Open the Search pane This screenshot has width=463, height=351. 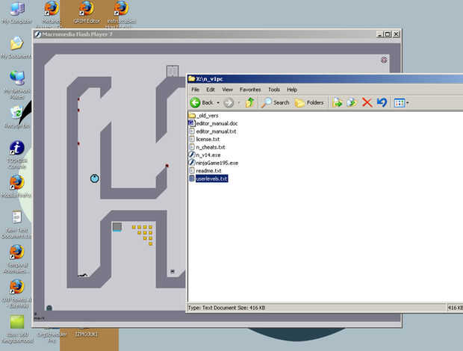coord(275,102)
